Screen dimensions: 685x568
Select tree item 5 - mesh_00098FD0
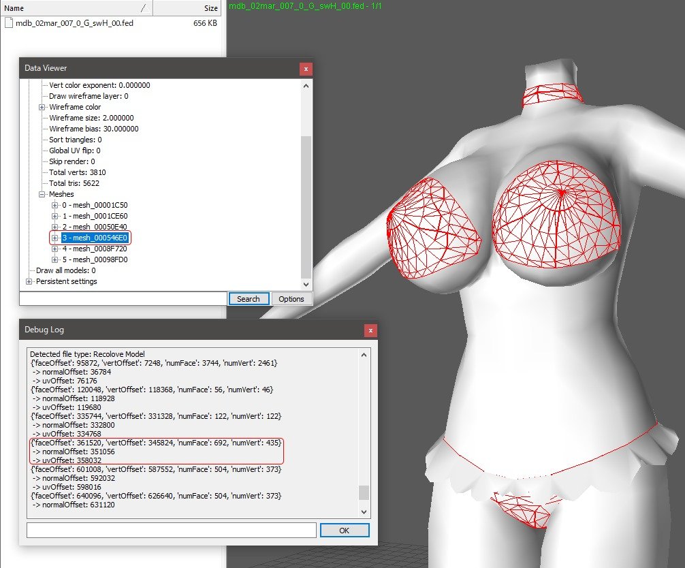pos(95,259)
